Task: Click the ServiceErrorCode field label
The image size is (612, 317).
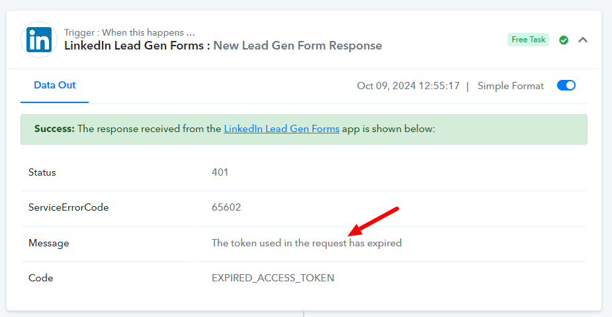Action: tap(68, 207)
